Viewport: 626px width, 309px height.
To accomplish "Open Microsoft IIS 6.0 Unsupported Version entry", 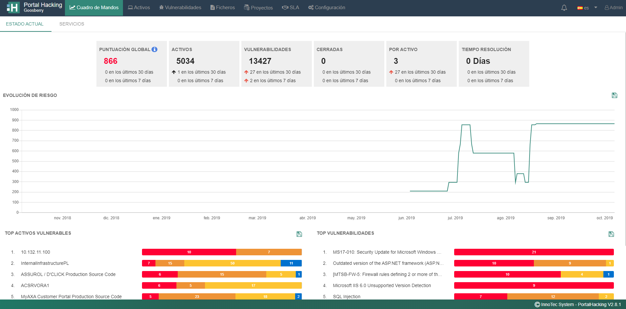I will pyautogui.click(x=382, y=285).
